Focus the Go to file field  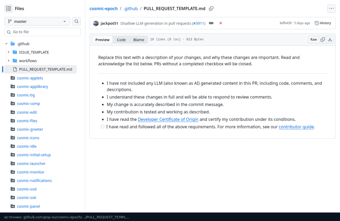pyautogui.click(x=42, y=32)
